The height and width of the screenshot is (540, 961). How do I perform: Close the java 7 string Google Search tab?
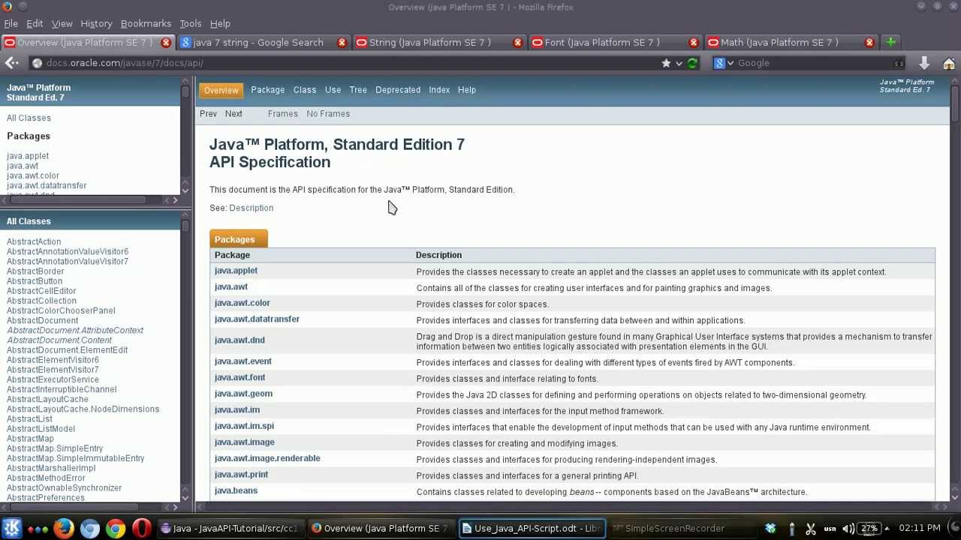[342, 42]
